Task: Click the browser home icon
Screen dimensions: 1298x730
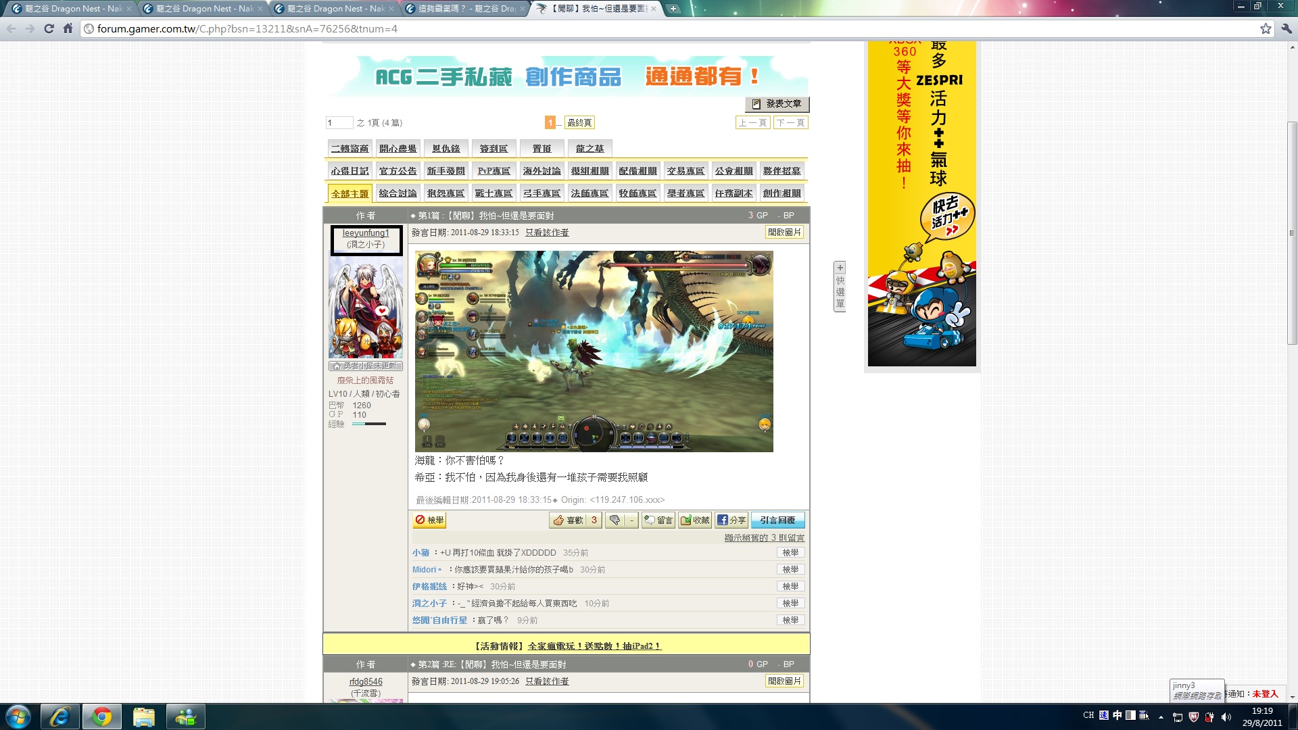Action: click(x=68, y=28)
